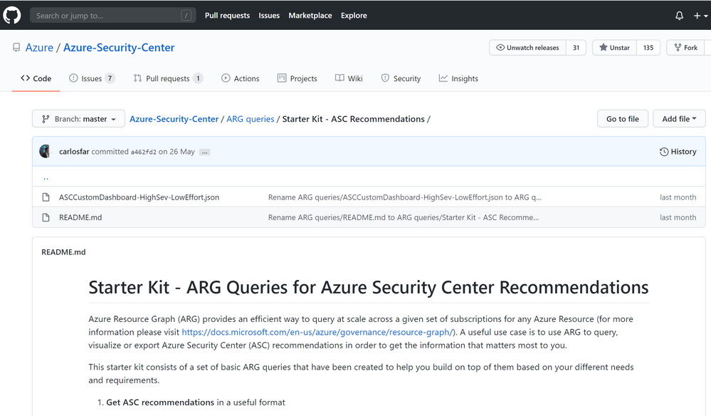Click the 'on 26 May' commit date

[177, 152]
